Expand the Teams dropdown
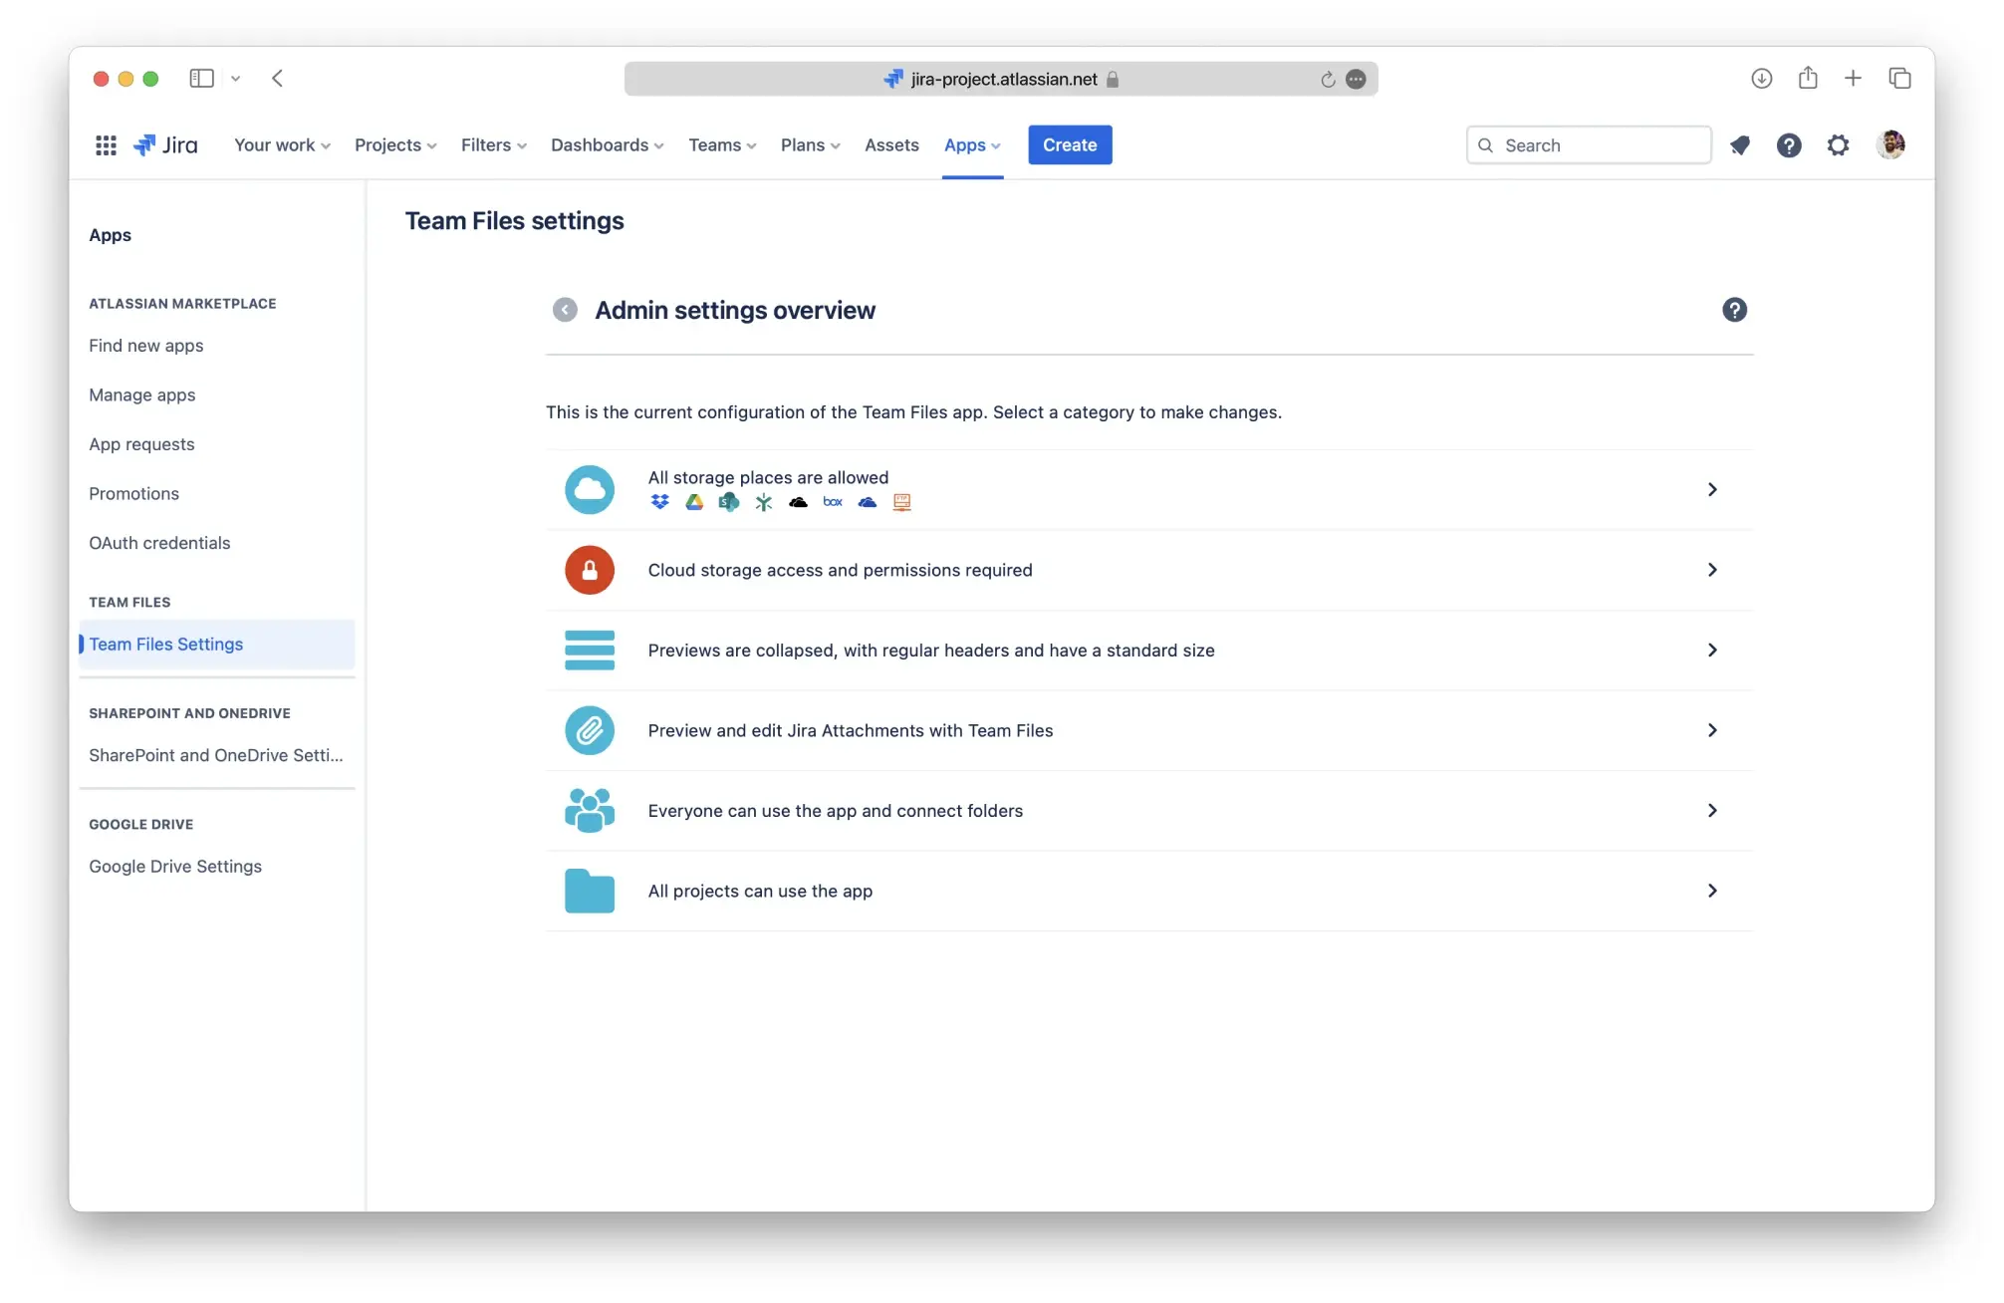The height and width of the screenshot is (1303, 2004). pos(722,145)
